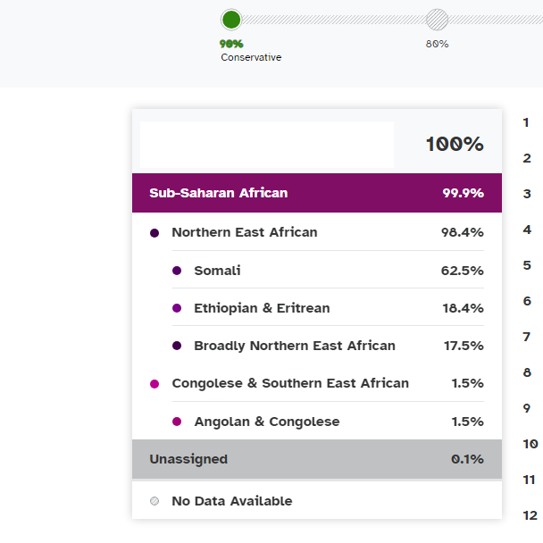Select the Unassigned row
543x543 pixels.
click(316, 459)
